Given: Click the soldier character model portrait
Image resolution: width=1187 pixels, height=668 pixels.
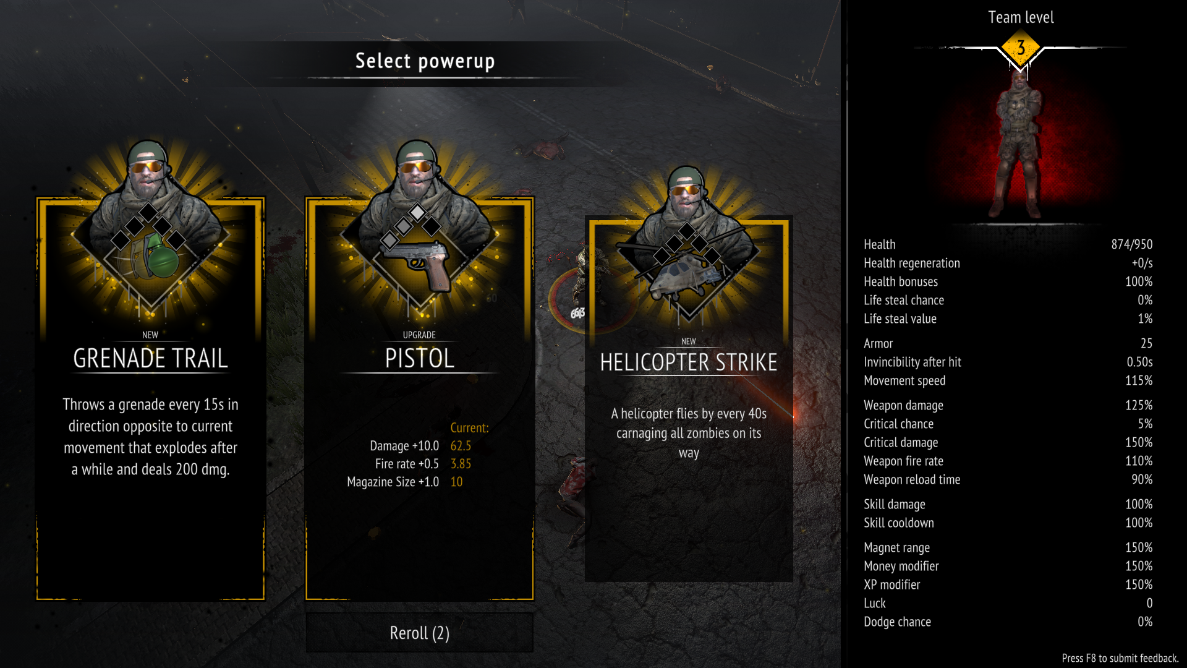Looking at the screenshot, I should [1017, 144].
